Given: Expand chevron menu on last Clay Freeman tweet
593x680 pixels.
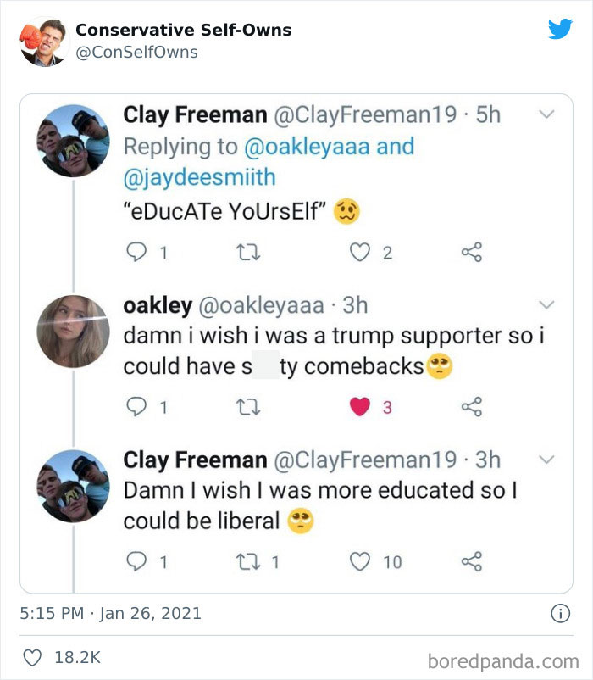Looking at the screenshot, I should (547, 460).
